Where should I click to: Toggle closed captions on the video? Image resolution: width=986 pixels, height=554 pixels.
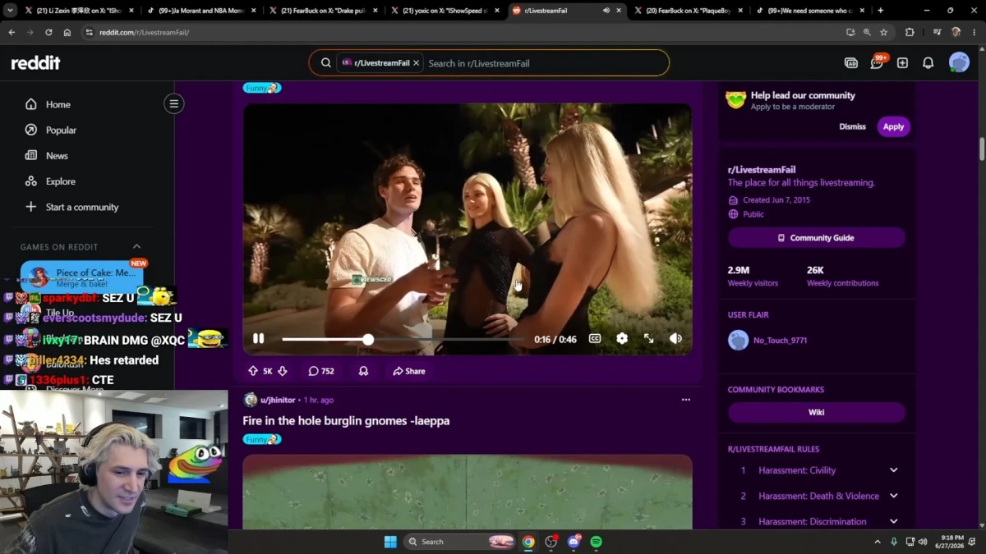pyautogui.click(x=595, y=338)
